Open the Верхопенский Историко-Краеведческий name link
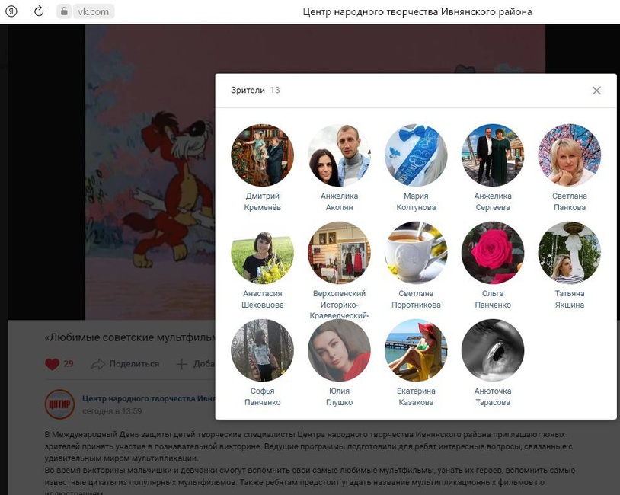This screenshot has width=620, height=495. coord(339,305)
